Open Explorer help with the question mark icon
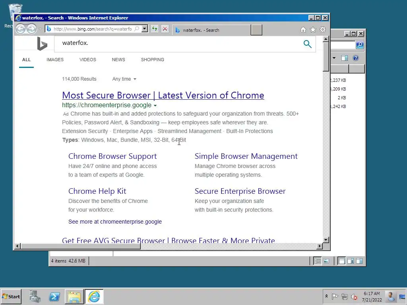The image size is (407, 305). click(356, 58)
